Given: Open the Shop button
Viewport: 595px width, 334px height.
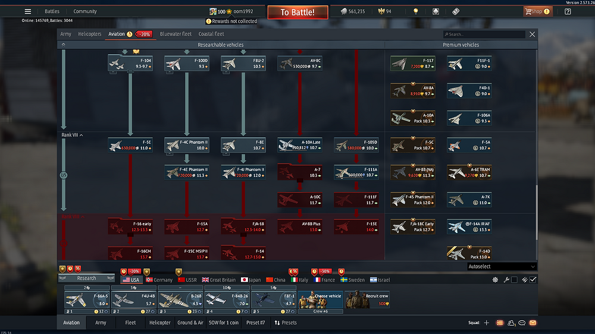Looking at the screenshot, I should click(x=537, y=11).
